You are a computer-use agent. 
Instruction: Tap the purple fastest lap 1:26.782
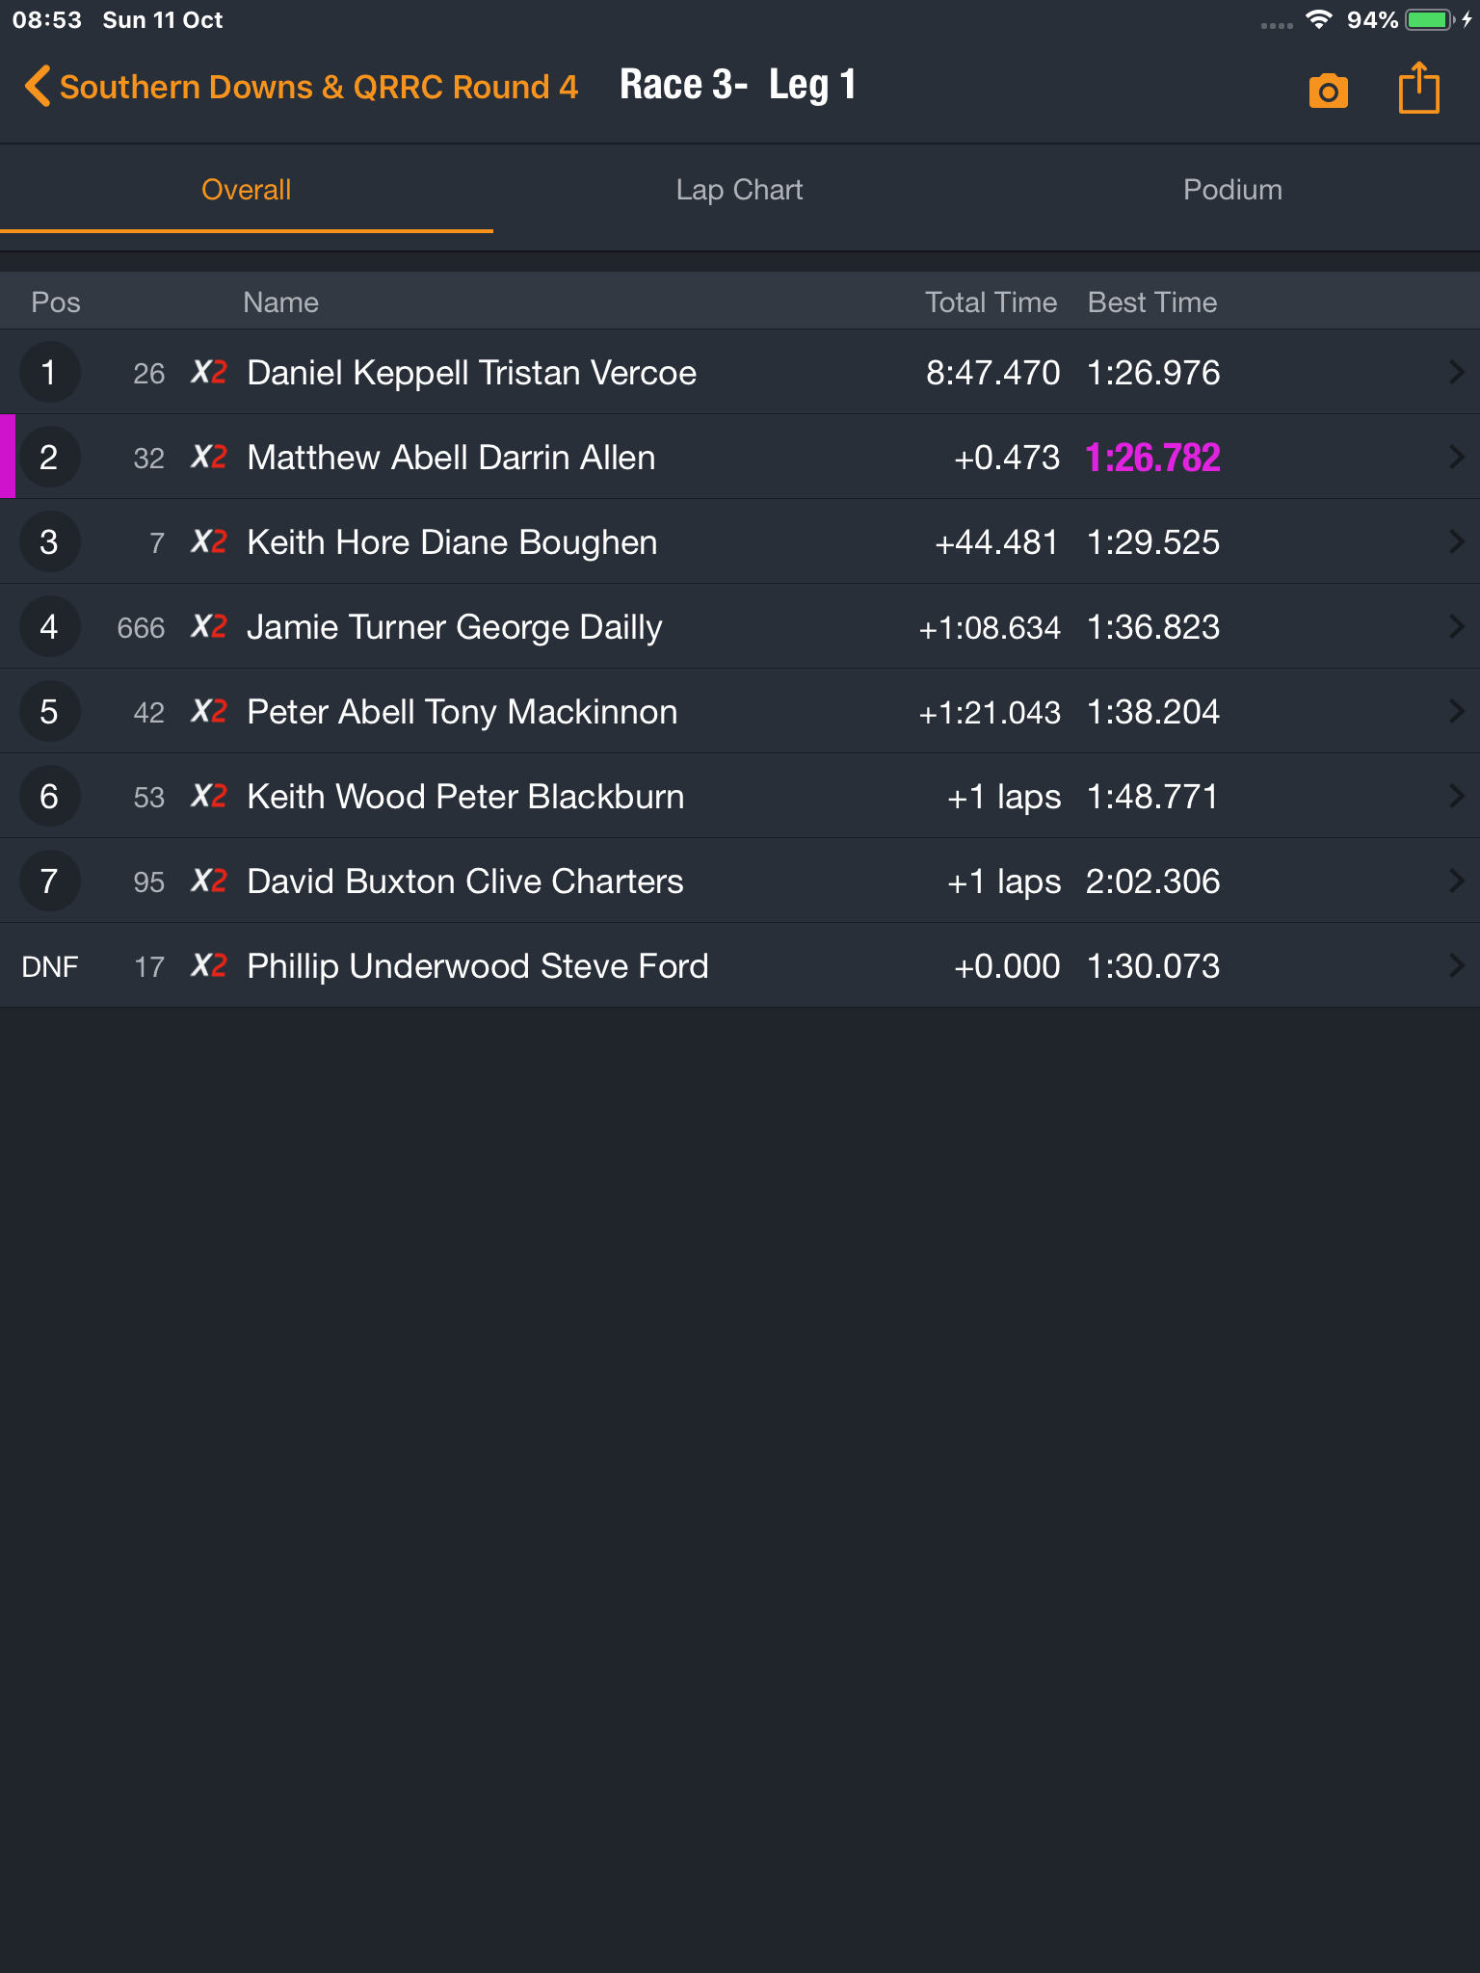(1152, 458)
